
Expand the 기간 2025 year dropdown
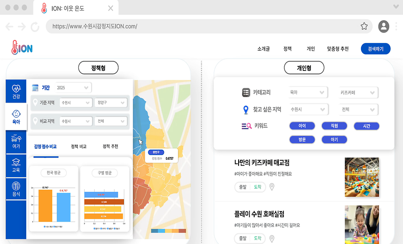[73, 87]
